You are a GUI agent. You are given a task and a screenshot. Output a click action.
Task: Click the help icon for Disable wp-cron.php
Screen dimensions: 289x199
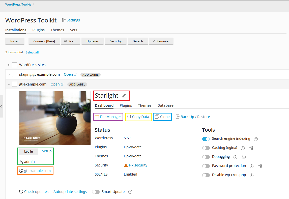pyautogui.click(x=252, y=175)
